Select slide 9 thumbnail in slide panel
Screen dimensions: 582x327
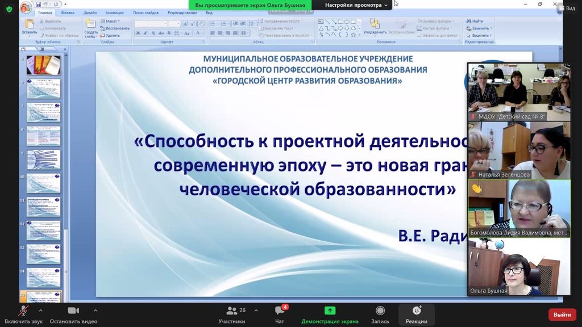(x=43, y=160)
